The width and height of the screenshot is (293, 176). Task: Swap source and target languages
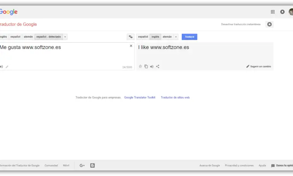pos(131,37)
